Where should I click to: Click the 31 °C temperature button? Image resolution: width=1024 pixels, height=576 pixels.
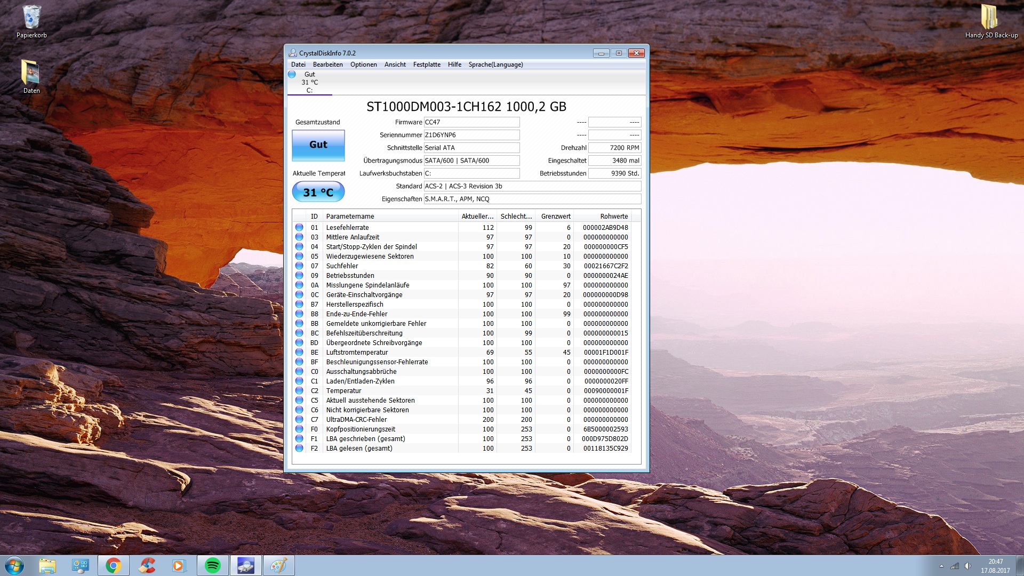[x=318, y=192]
